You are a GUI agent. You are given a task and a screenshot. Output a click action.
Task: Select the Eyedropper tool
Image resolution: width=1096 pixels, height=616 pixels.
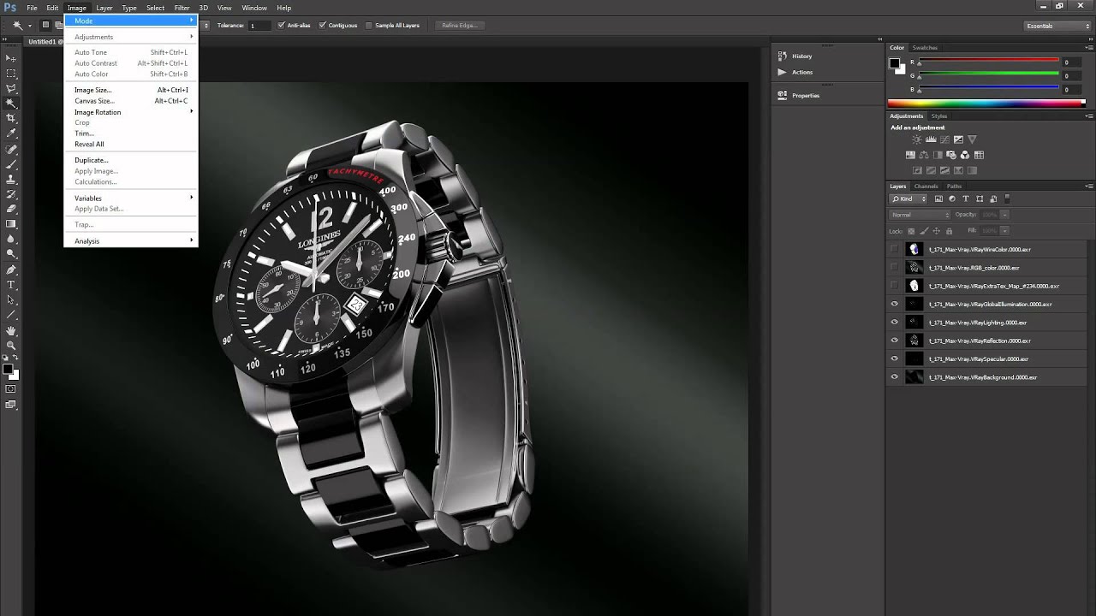pos(11,133)
